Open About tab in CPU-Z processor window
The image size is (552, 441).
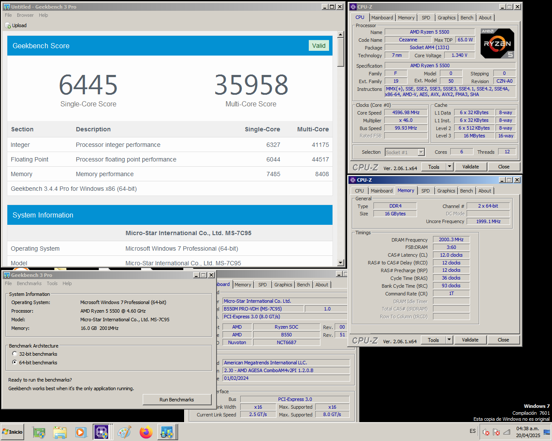point(485,18)
